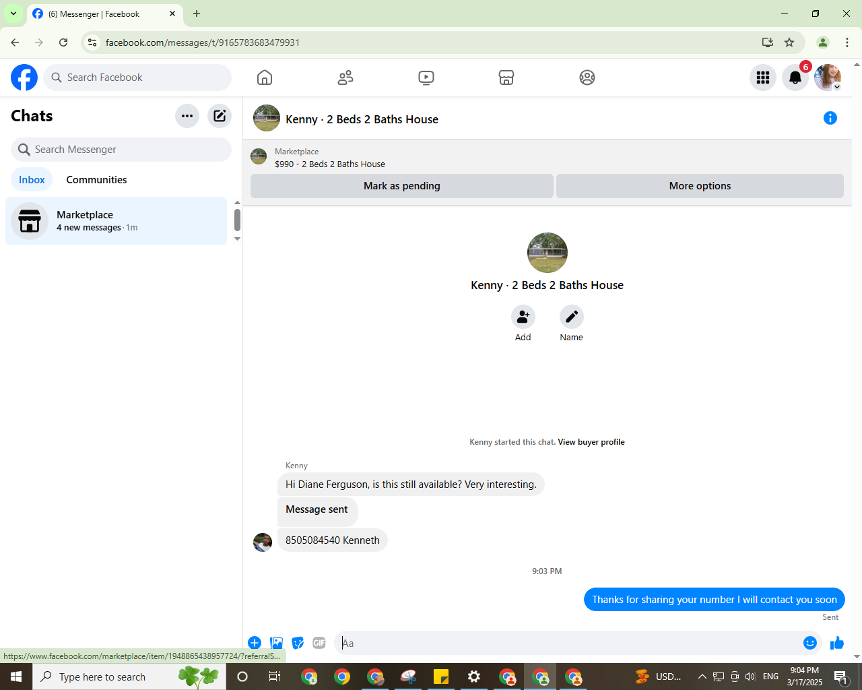Viewport: 862px width, 690px height.
Task: Go back to the previous page
Action: (15, 42)
